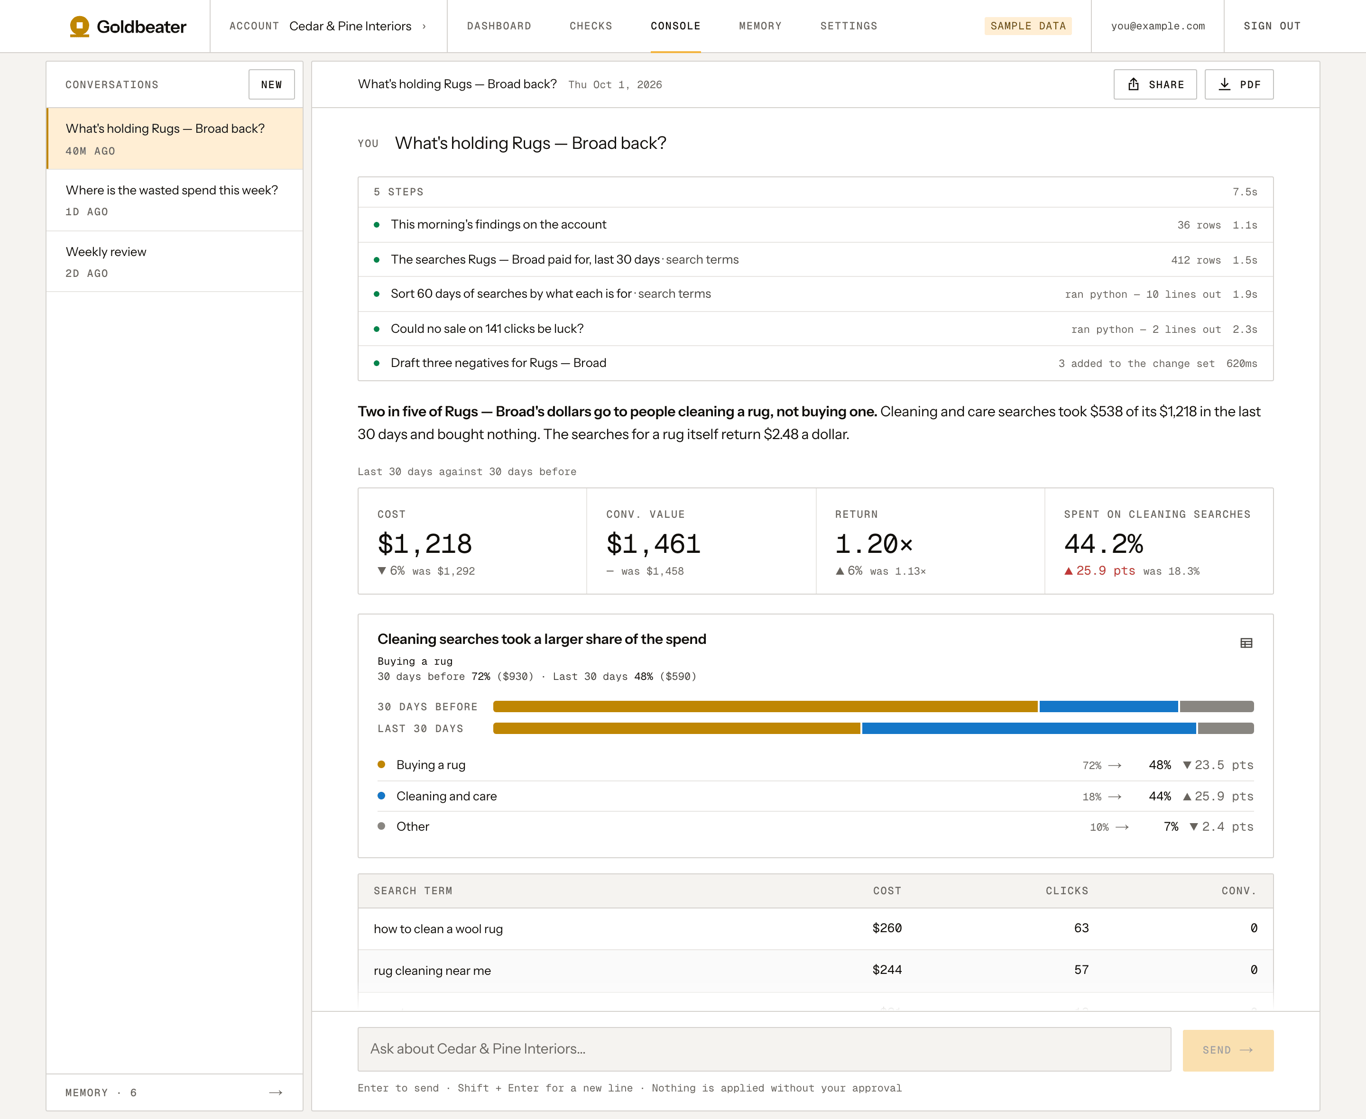This screenshot has width=1366, height=1119.
Task: Start a new conversation with New button
Action: click(271, 84)
